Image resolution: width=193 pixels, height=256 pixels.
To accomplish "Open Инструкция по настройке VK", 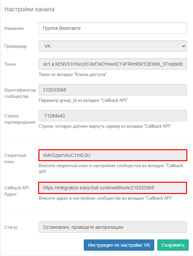I will pyautogui.click(x=119, y=245).
